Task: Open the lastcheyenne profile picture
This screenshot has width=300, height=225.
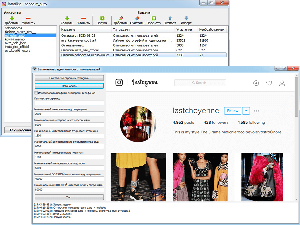Action: tap(138, 124)
